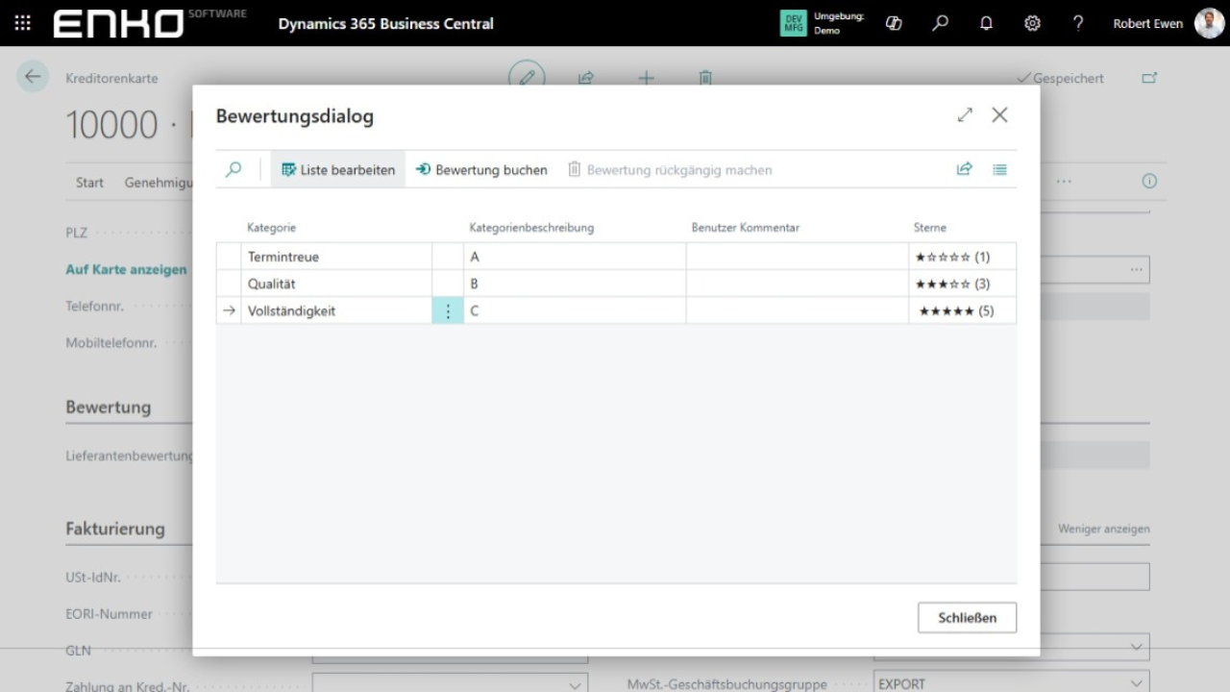Image resolution: width=1230 pixels, height=692 pixels.
Task: Open the list view options icon in dialog
Action: click(999, 169)
